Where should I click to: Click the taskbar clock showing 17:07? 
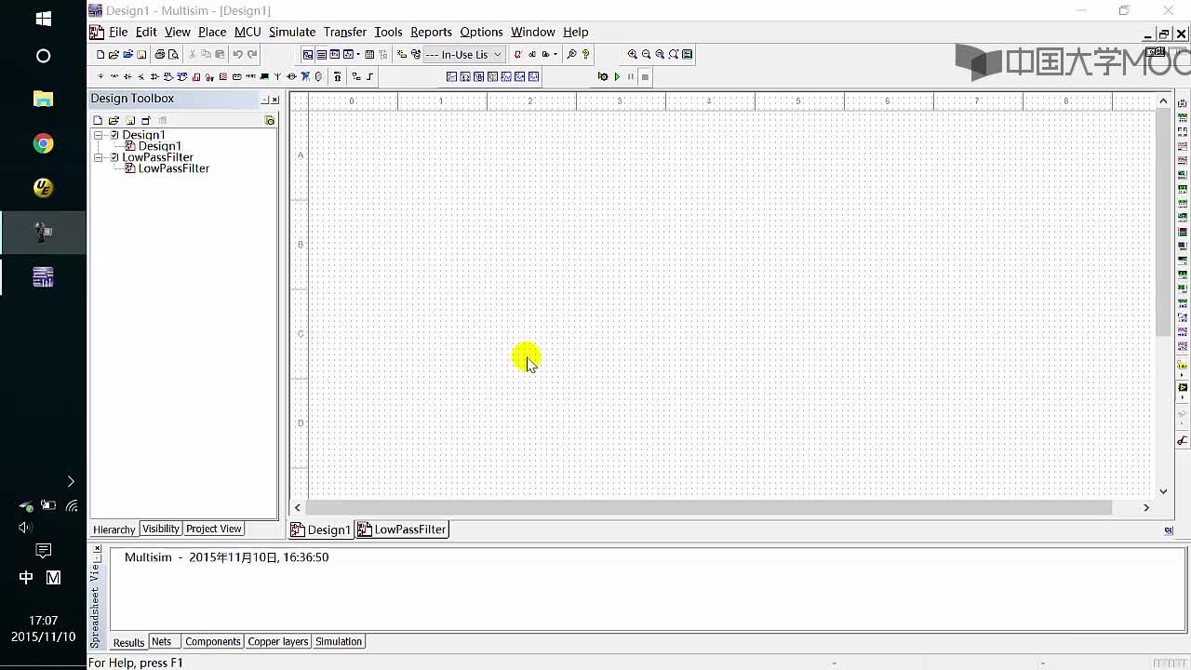click(43, 621)
